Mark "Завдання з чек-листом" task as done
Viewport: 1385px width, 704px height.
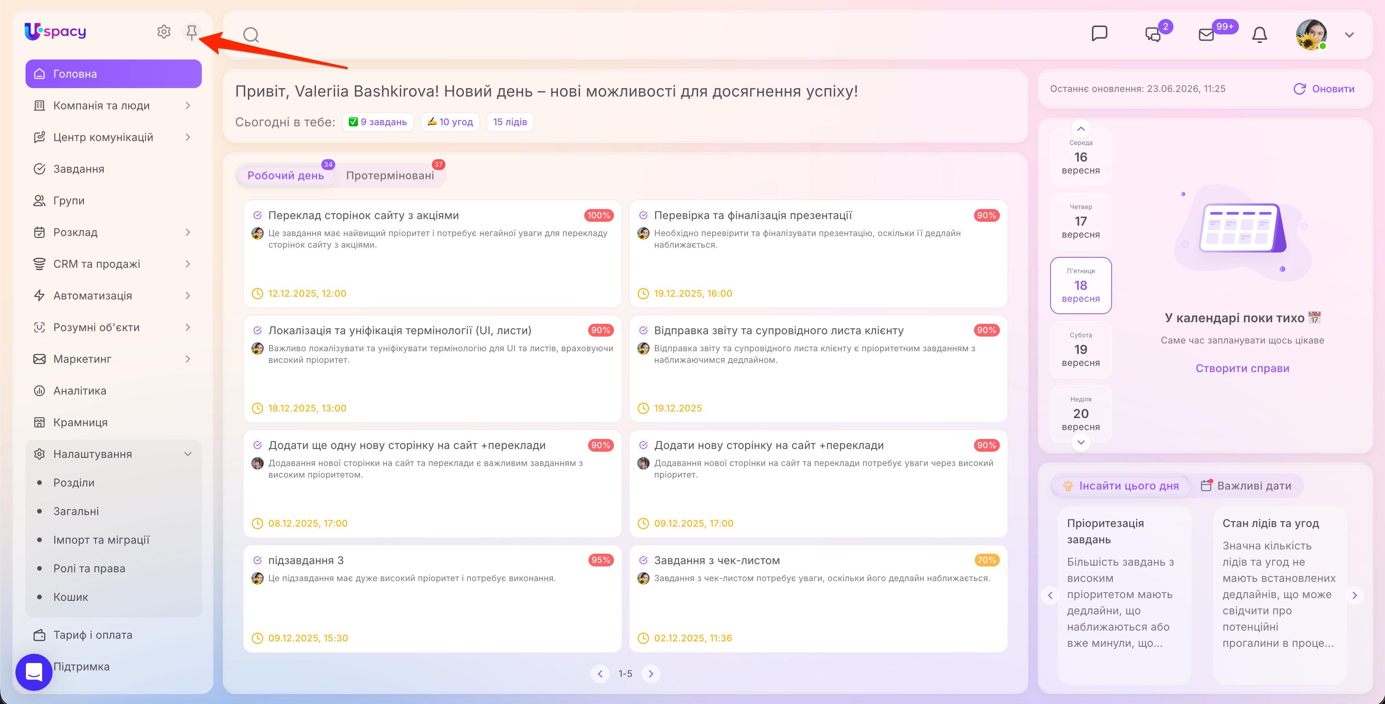click(x=643, y=560)
